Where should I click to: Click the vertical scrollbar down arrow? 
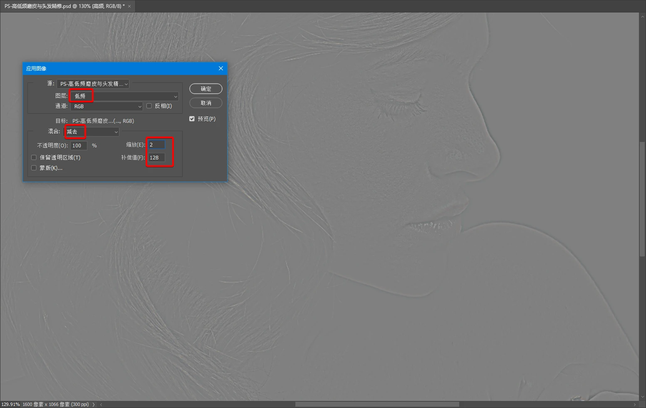(642, 397)
